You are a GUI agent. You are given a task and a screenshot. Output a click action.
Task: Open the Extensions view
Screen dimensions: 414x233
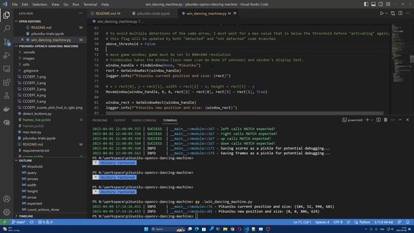6,82
